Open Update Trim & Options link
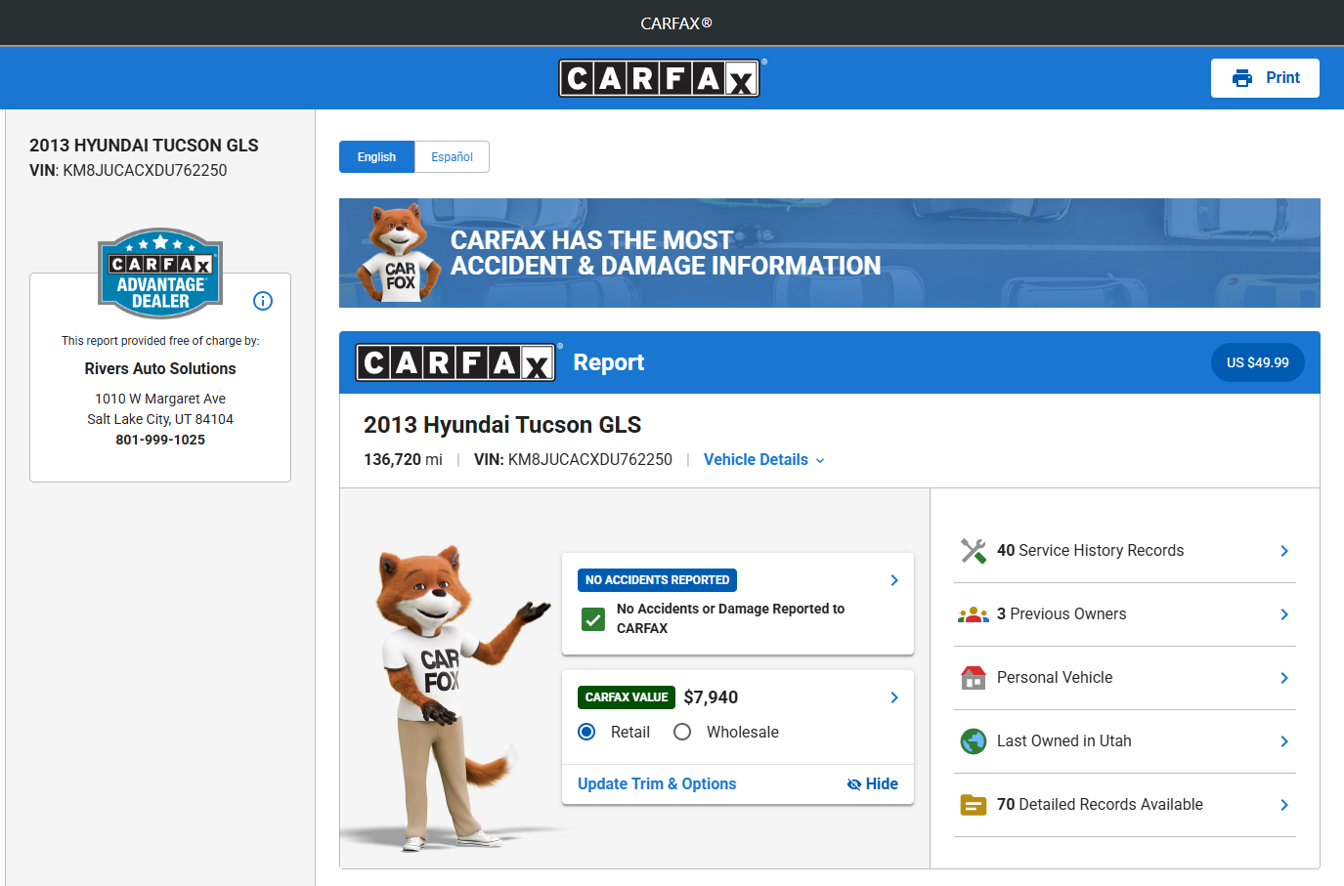 pyautogui.click(x=657, y=784)
